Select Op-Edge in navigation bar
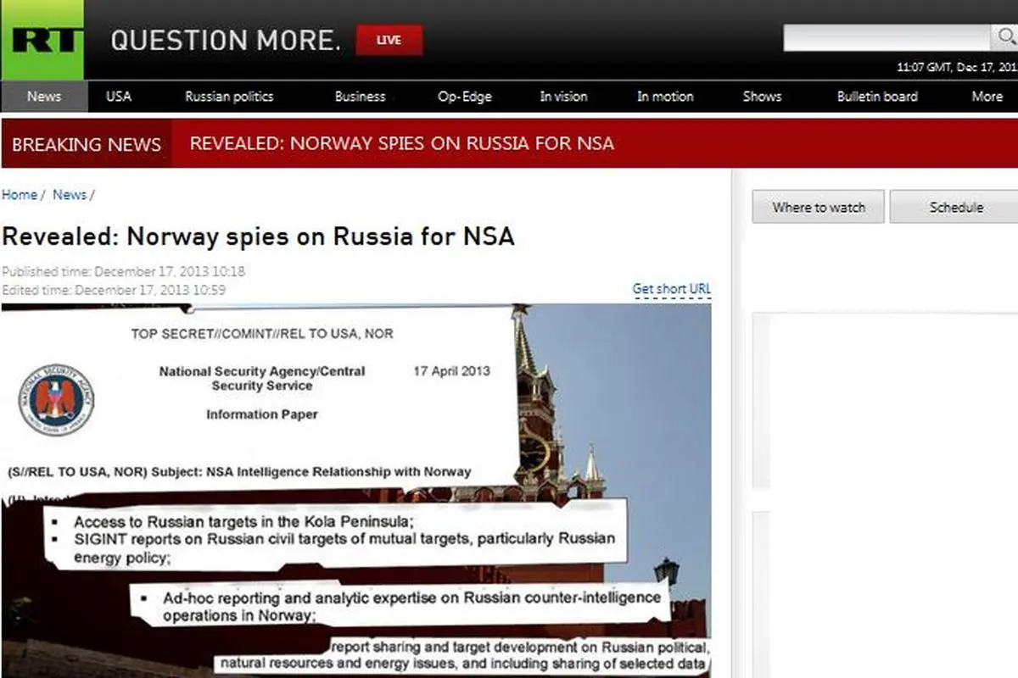This screenshot has height=678, width=1018. [x=464, y=97]
